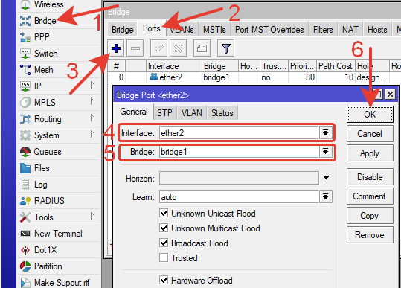401x288 pixels.
Task: Click the Bridge icon in sidebar
Action: point(25,21)
